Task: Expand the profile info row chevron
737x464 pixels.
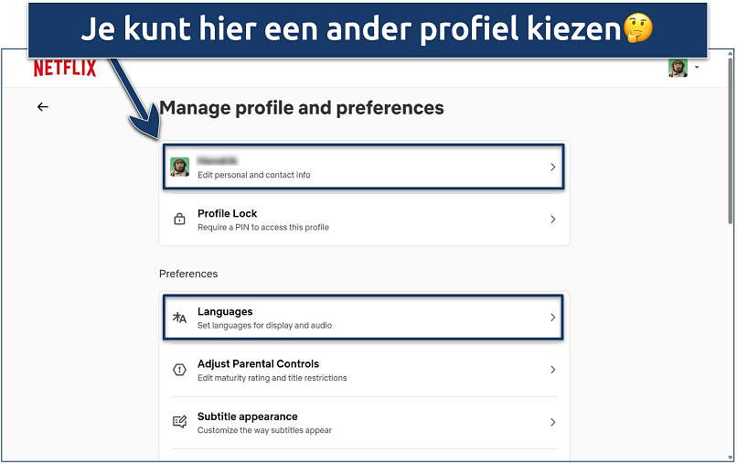Action: [552, 167]
